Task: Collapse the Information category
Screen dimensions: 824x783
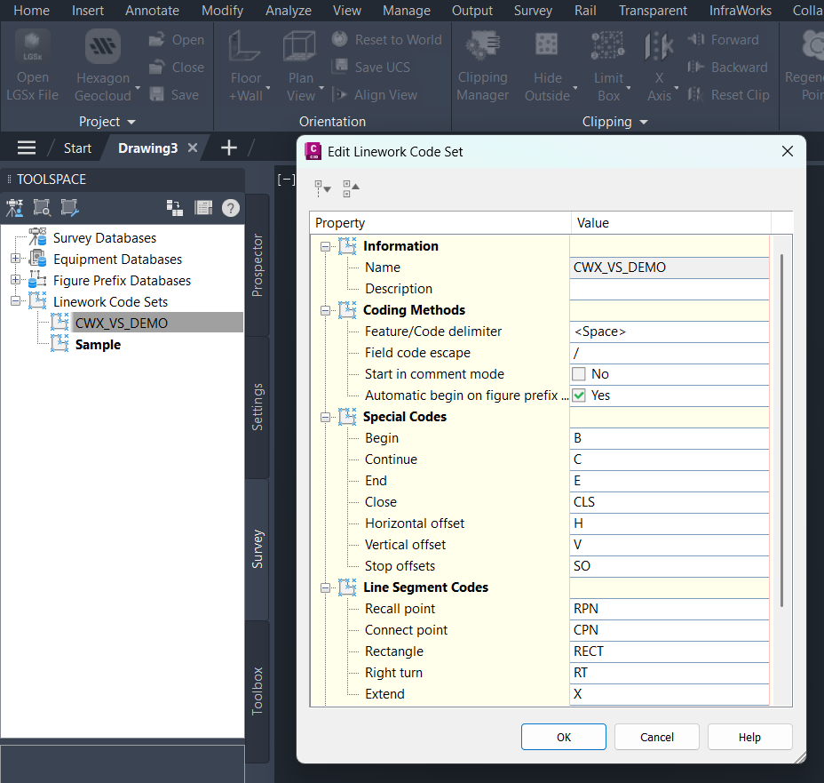Action: coord(325,246)
